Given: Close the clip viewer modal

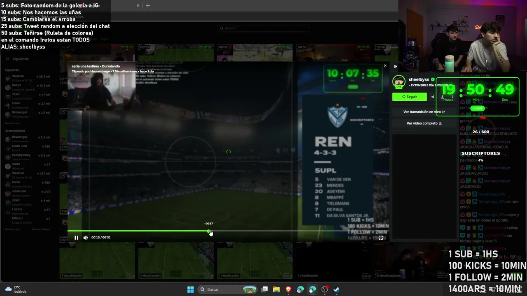Looking at the screenshot, I should pos(385,66).
